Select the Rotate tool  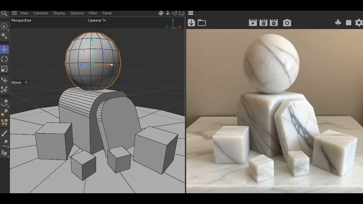[x=4, y=59]
